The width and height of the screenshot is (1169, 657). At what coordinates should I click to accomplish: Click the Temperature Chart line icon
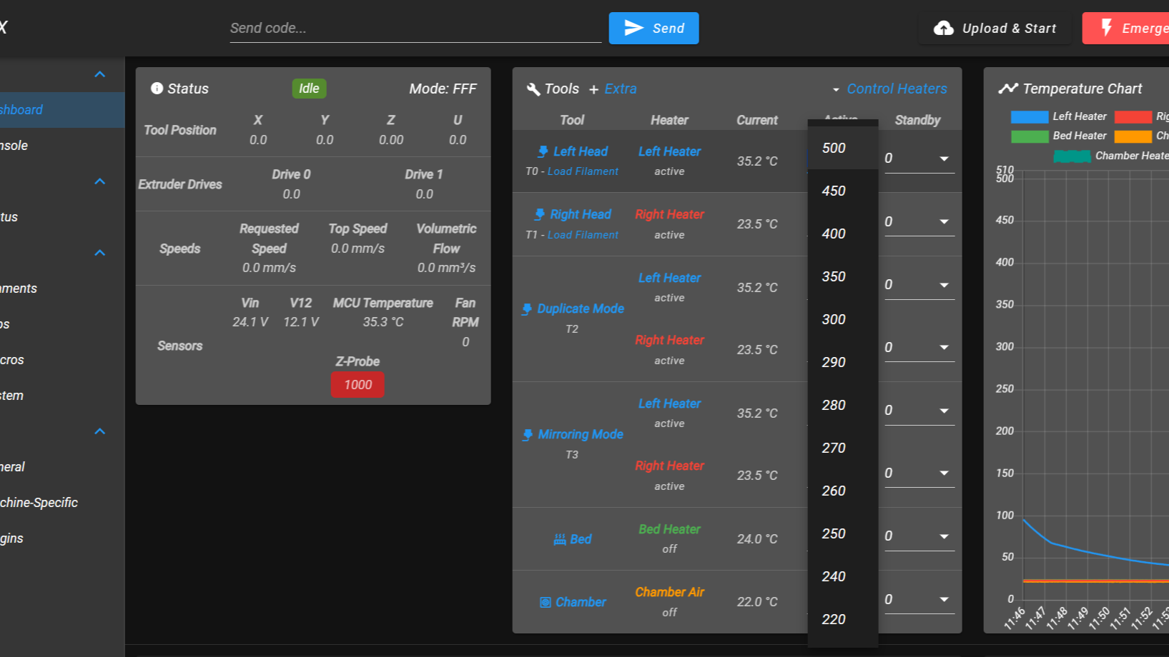point(1008,89)
